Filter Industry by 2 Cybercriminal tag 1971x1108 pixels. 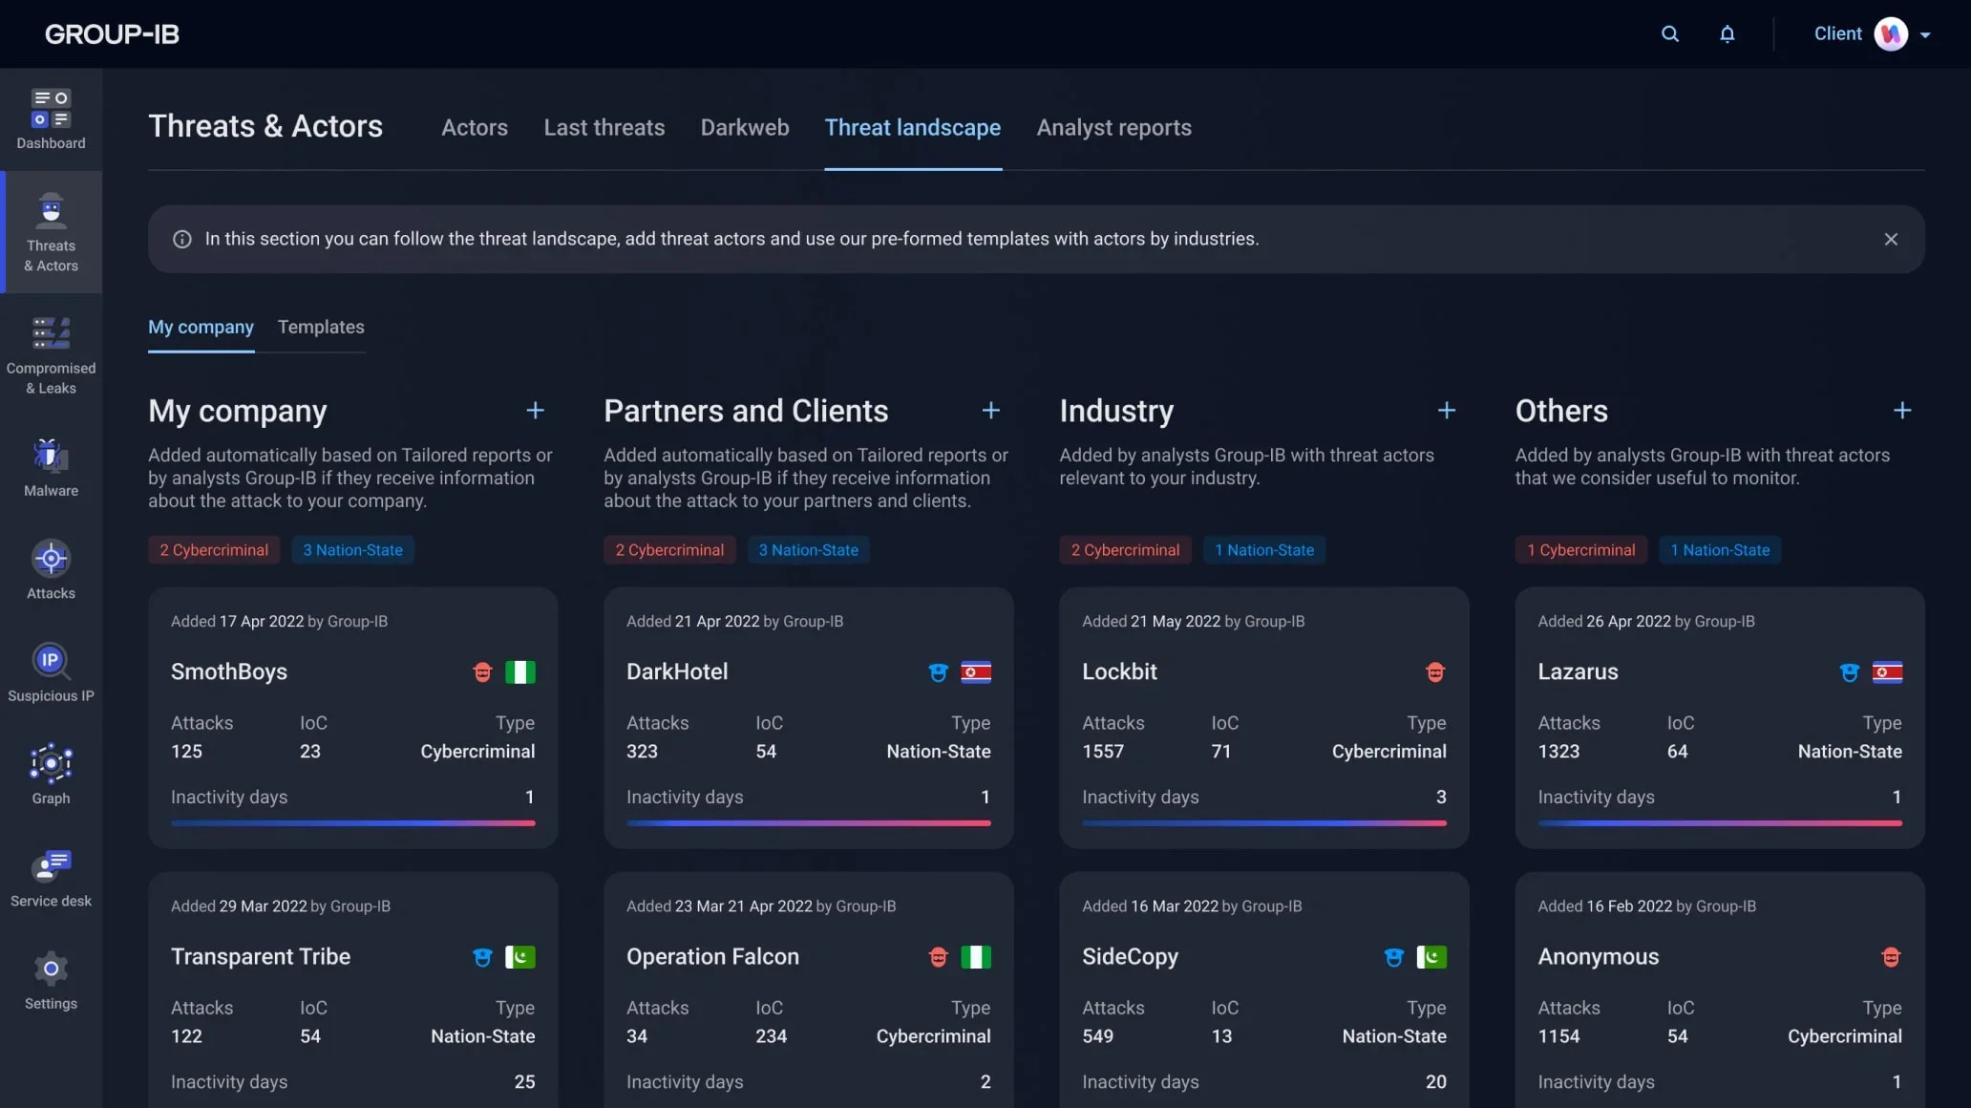coord(1124,550)
